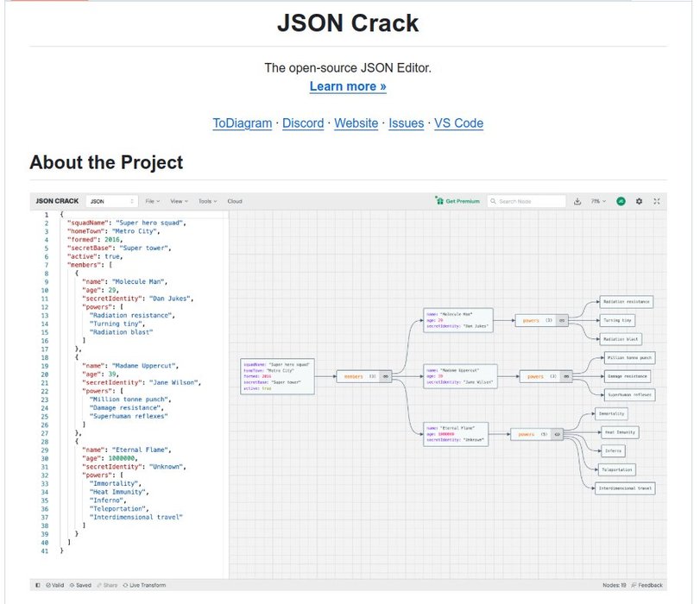This screenshot has width=700, height=604.
Task: Open the JSON format dropdown
Action: pyautogui.click(x=111, y=201)
